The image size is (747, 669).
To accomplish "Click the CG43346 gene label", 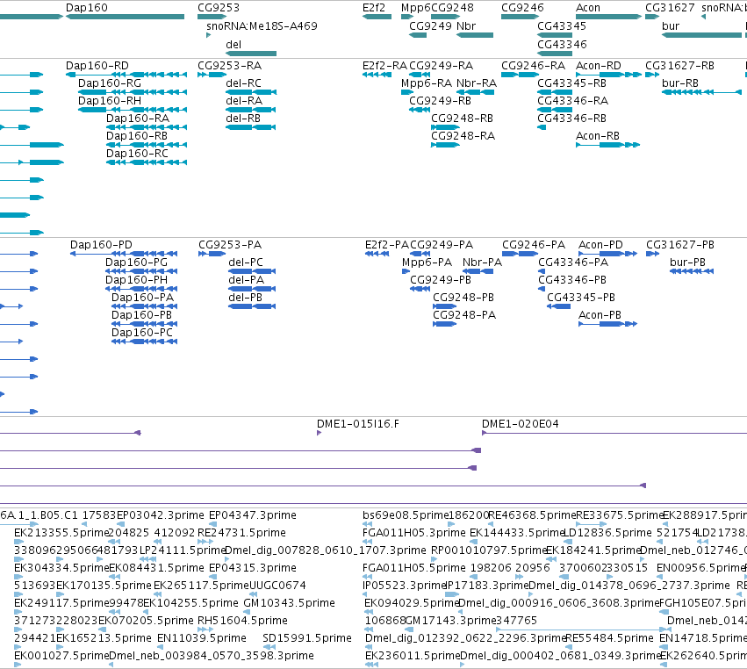I will coord(562,44).
